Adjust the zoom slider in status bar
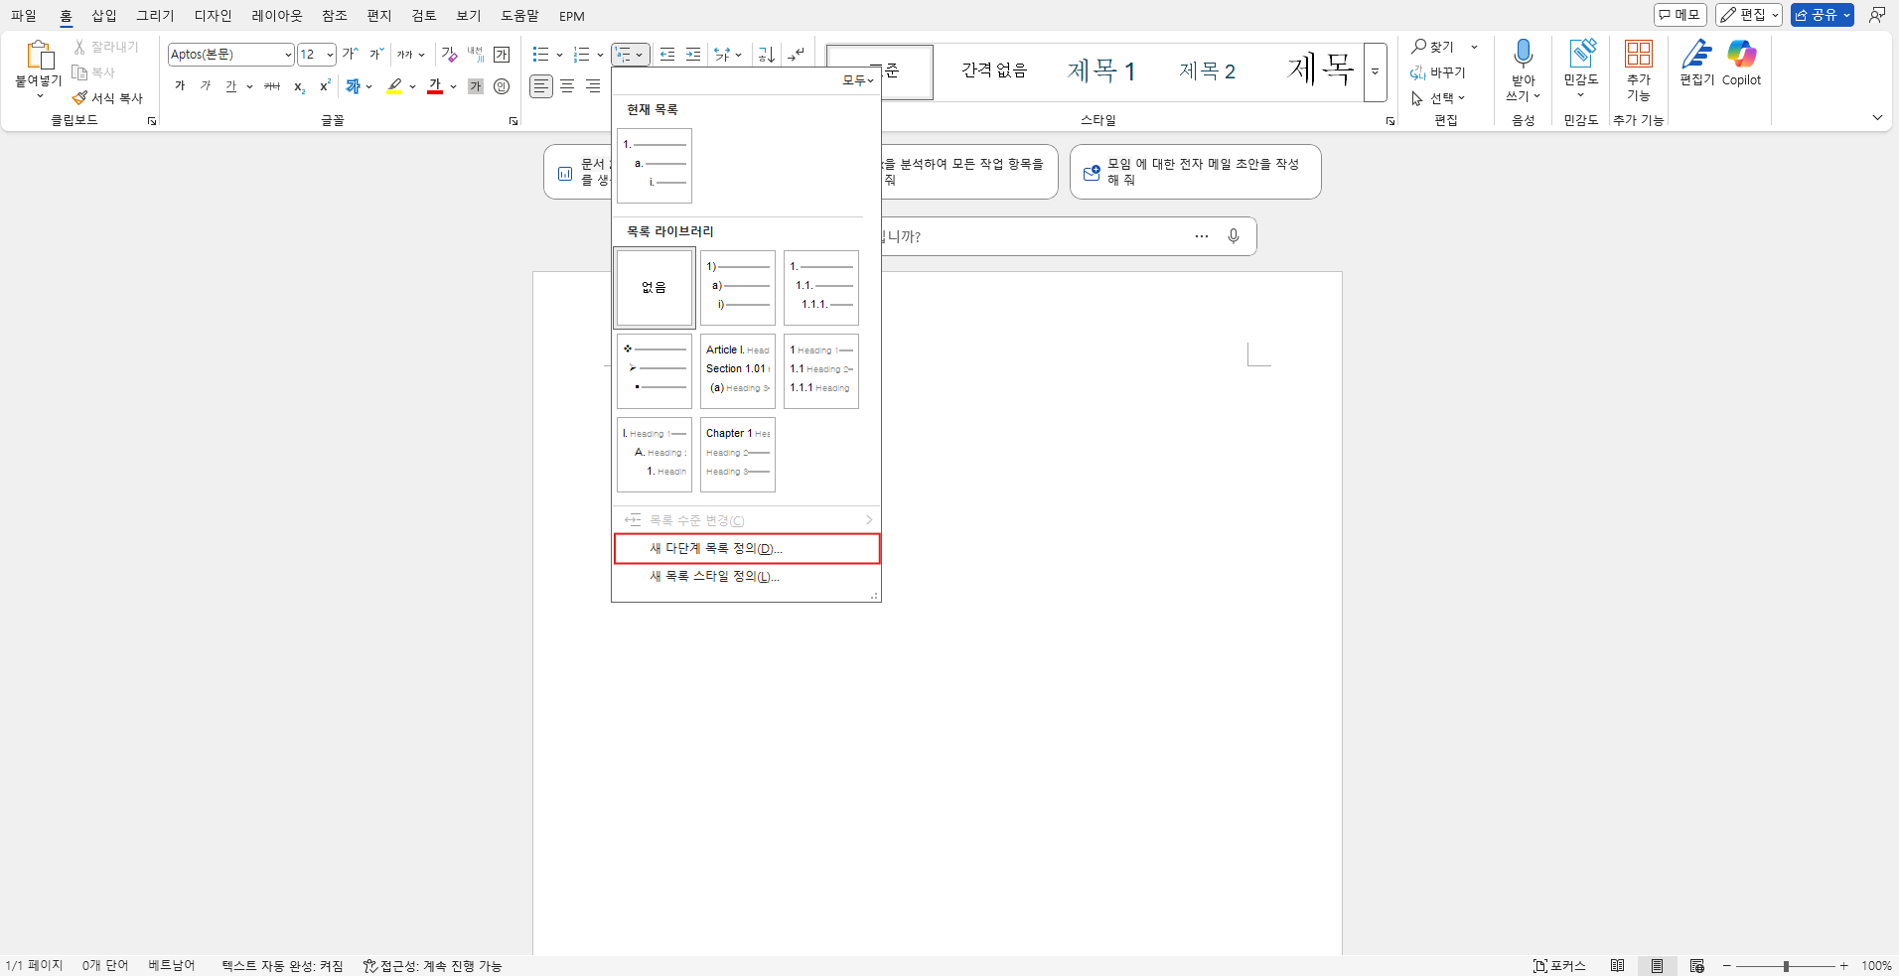Viewport: 1899px width, 976px height. click(x=1785, y=965)
